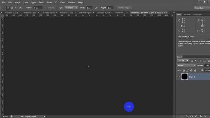Filter layers by type layers icon

click(x=200, y=61)
